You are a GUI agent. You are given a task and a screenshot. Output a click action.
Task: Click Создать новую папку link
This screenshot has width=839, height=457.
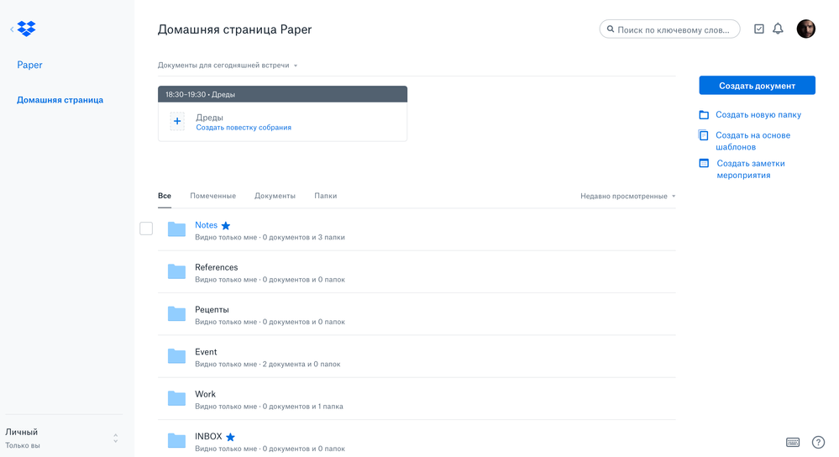(x=758, y=114)
